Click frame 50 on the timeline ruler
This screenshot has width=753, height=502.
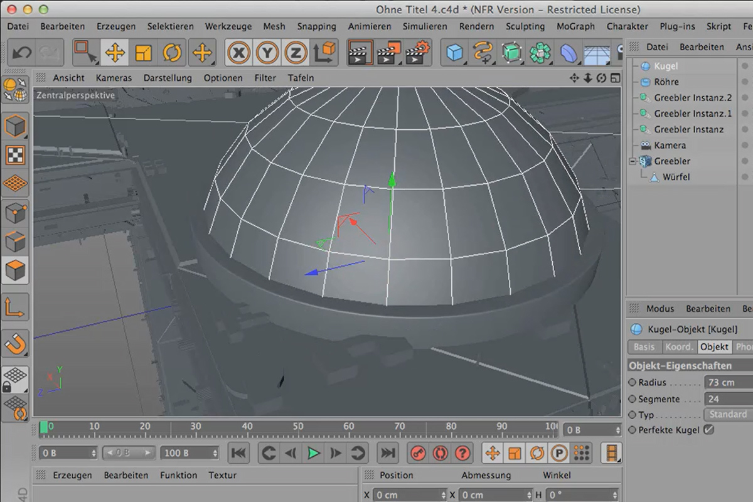(x=297, y=427)
